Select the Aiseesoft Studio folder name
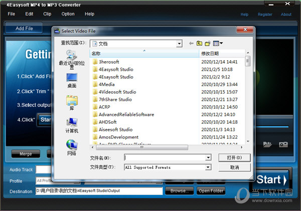Viewport: 301px width, 211px height. point(115,129)
